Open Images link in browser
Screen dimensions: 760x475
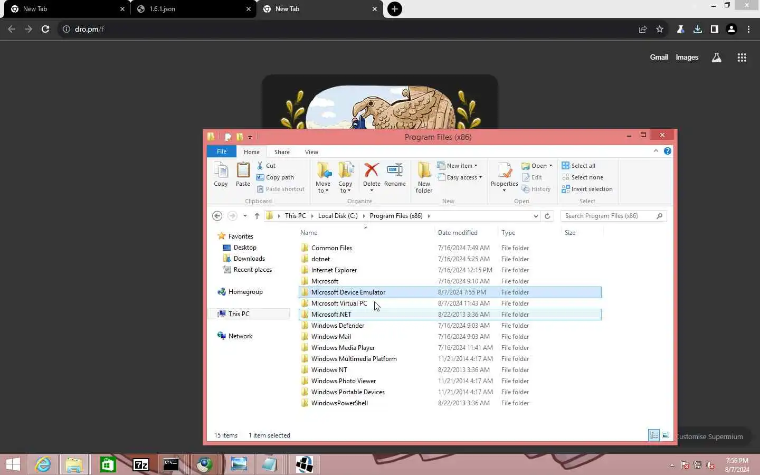687,57
